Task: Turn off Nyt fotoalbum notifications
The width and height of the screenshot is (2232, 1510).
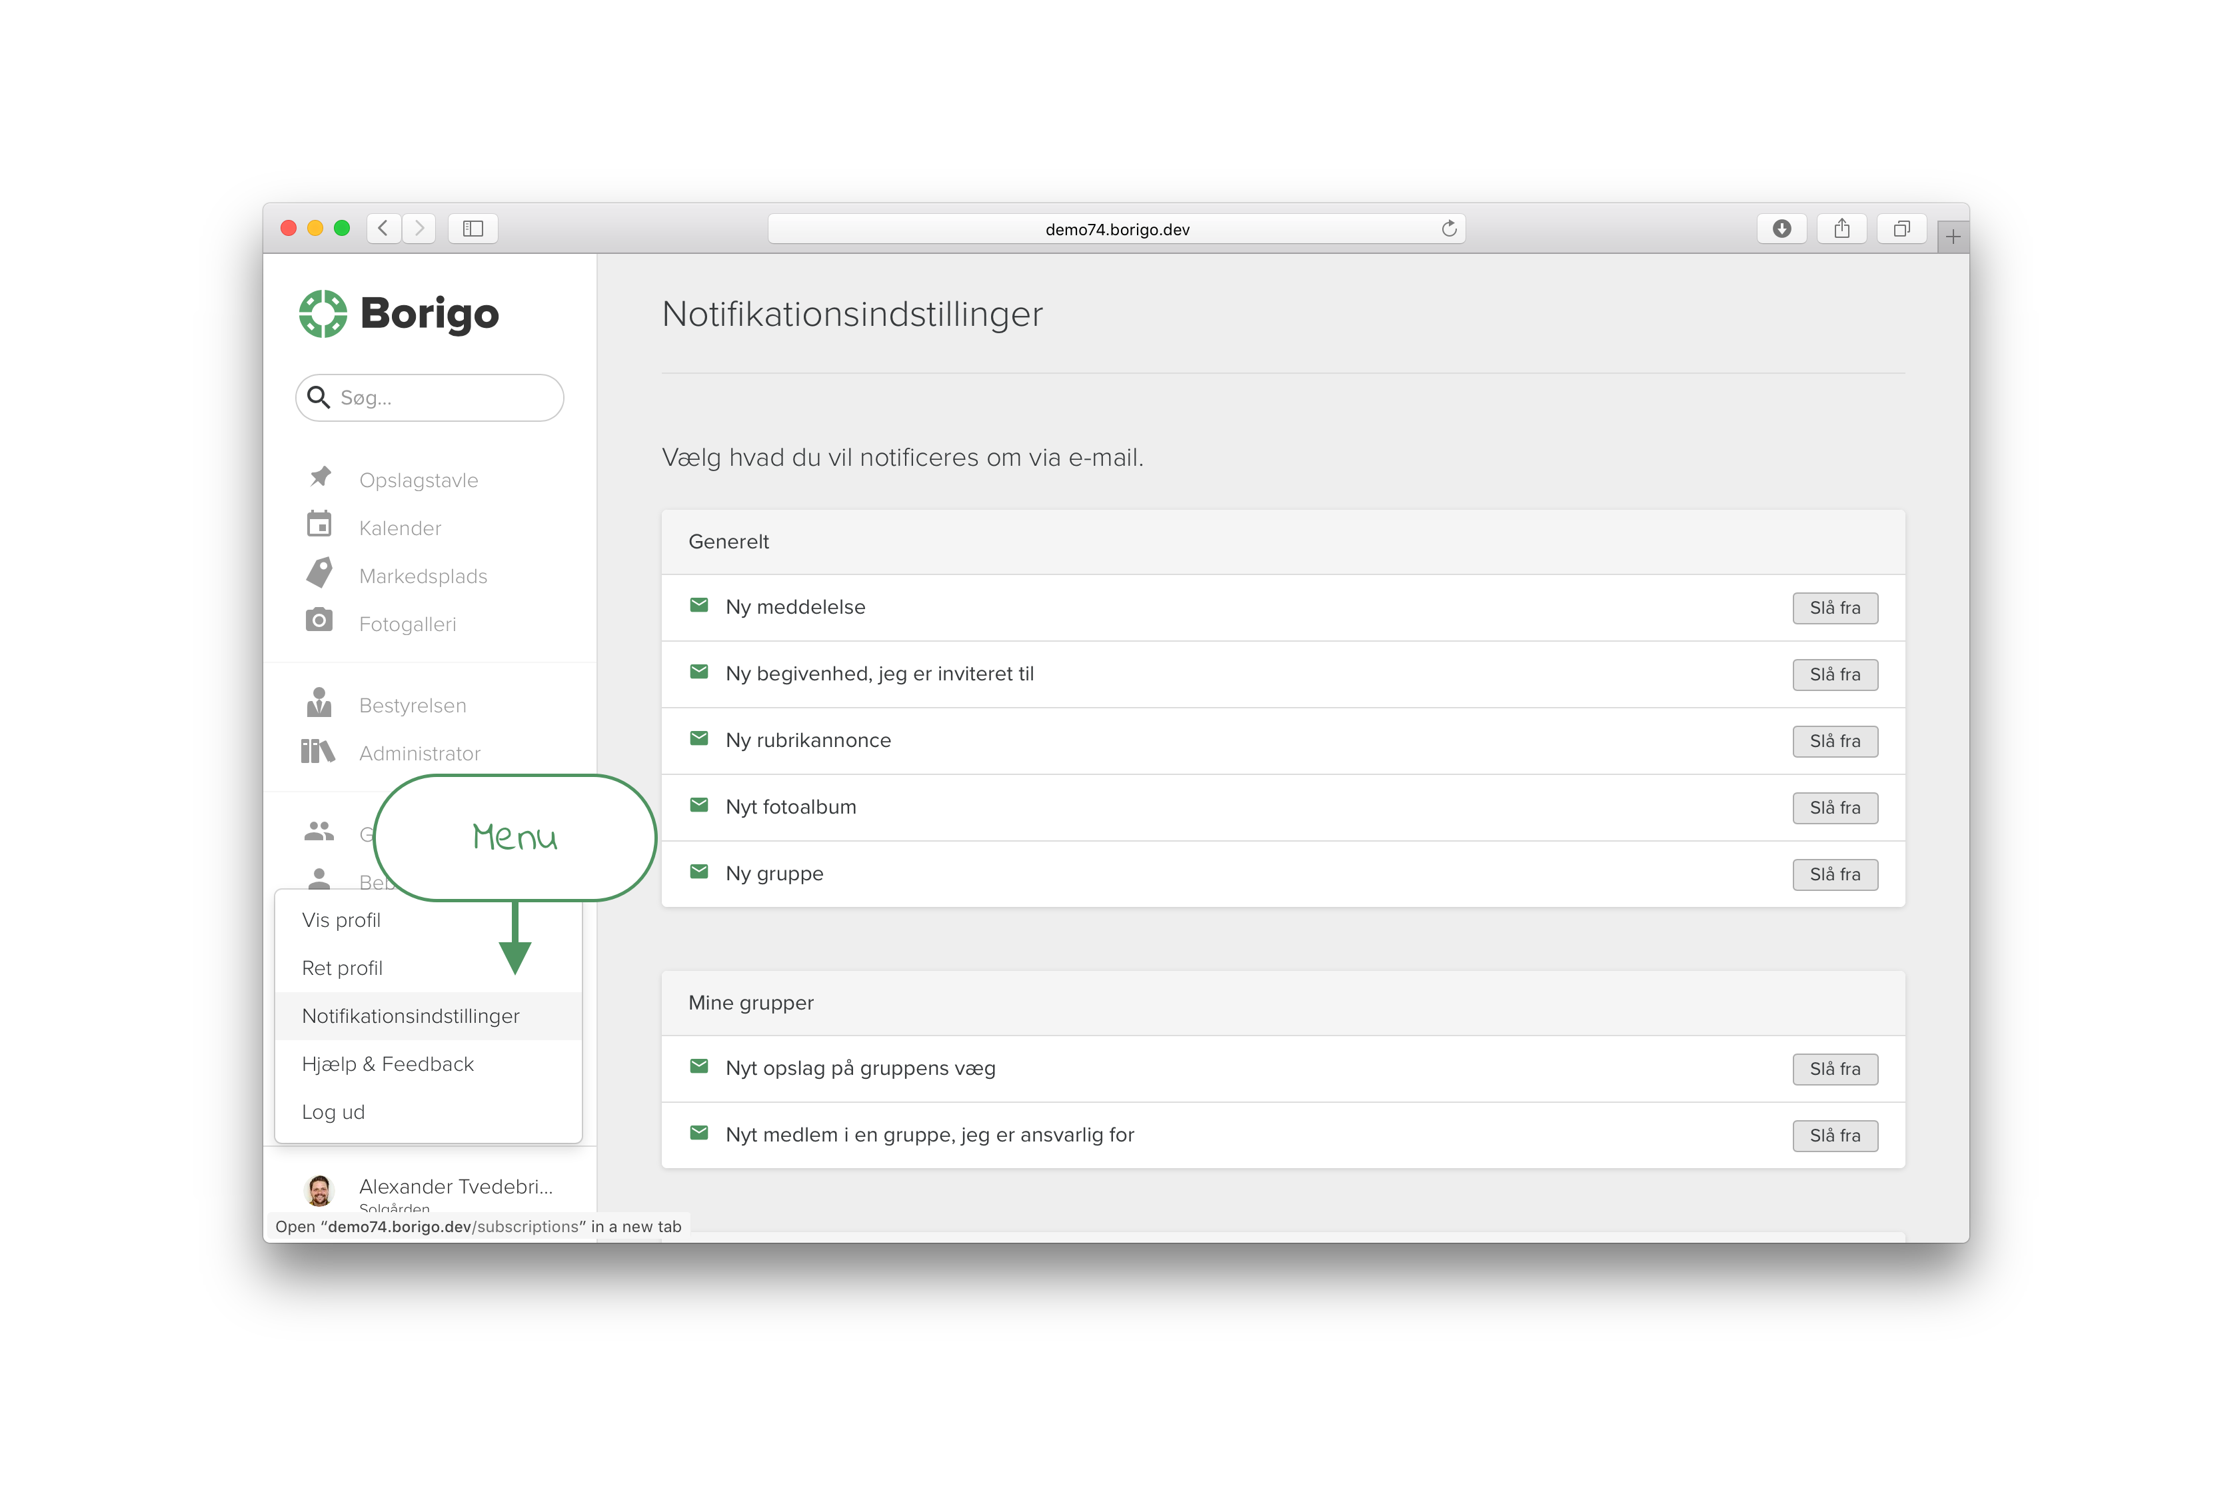Action: [1834, 808]
